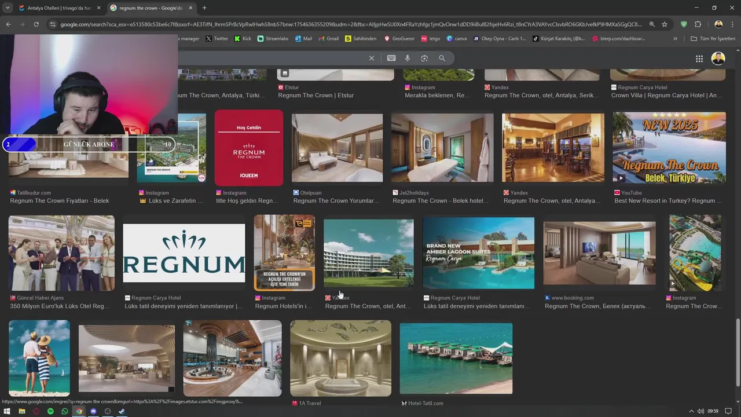Submit search with the magnifier icon
This screenshot has width=741, height=417.
(442, 58)
